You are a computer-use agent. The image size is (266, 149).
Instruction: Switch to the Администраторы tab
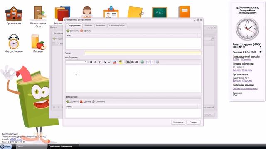pos(117,26)
